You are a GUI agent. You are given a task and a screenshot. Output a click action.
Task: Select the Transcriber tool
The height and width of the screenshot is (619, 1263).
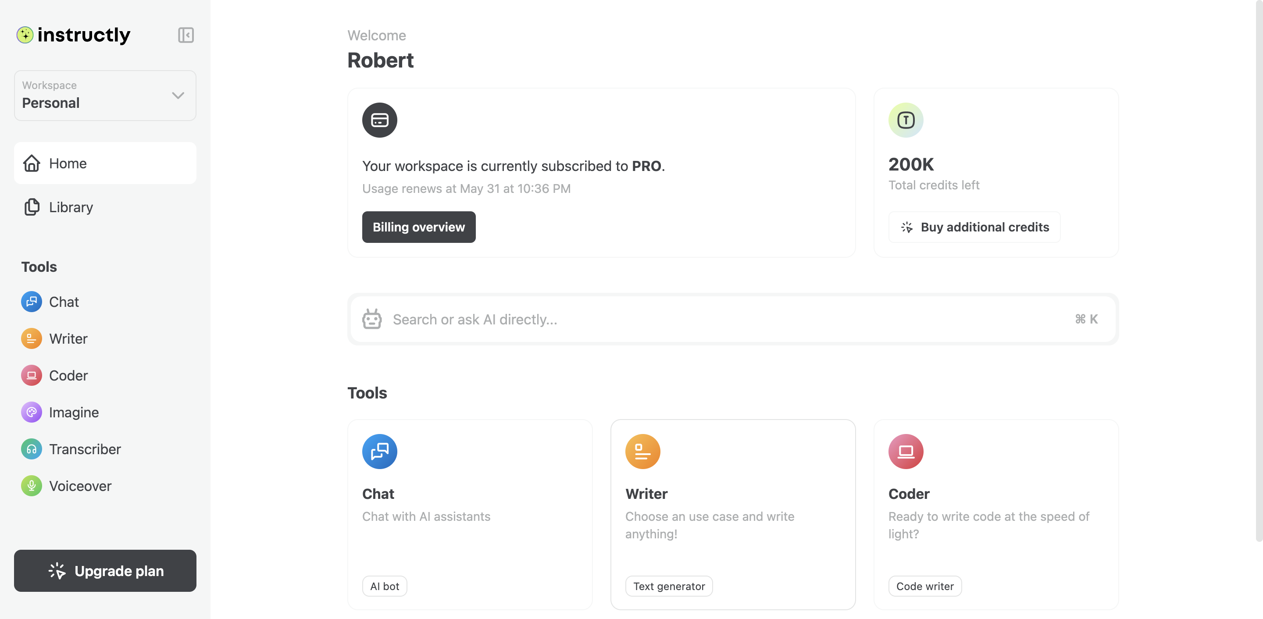85,449
